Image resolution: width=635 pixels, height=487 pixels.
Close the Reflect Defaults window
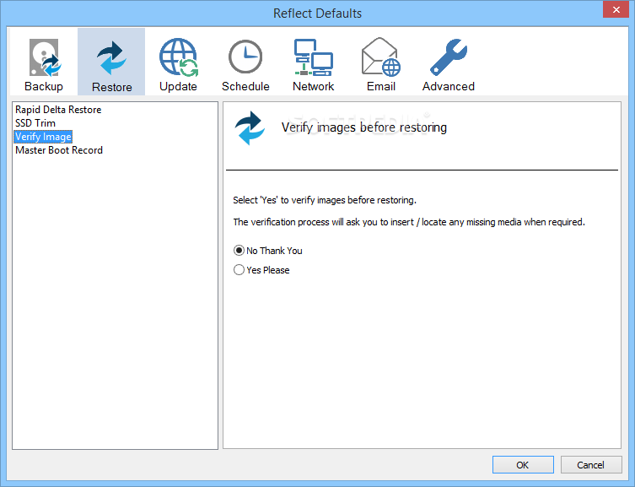[x=616, y=9]
